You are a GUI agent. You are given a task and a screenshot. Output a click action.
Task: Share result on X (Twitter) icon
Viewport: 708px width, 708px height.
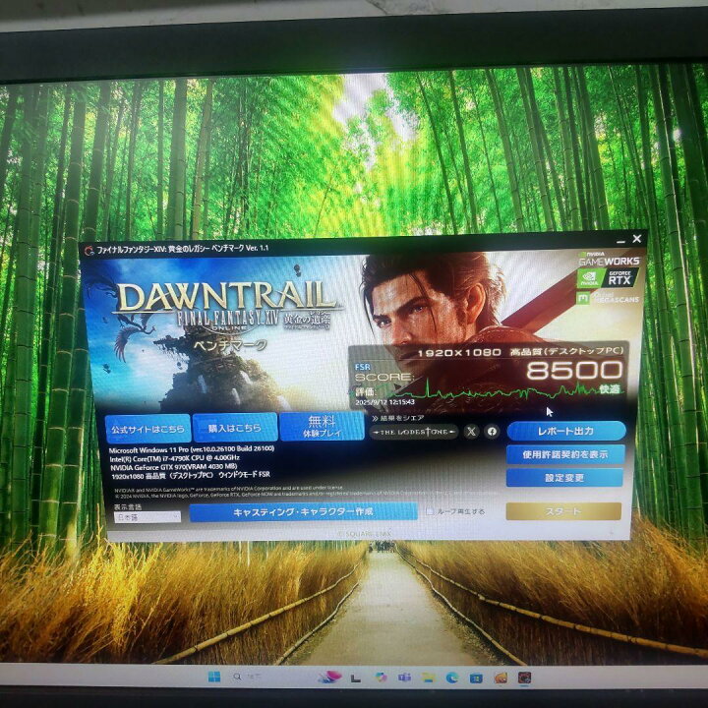(471, 432)
